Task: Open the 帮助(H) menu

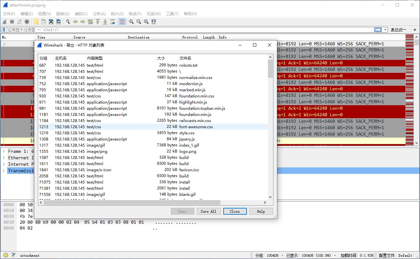Action: pos(190,14)
